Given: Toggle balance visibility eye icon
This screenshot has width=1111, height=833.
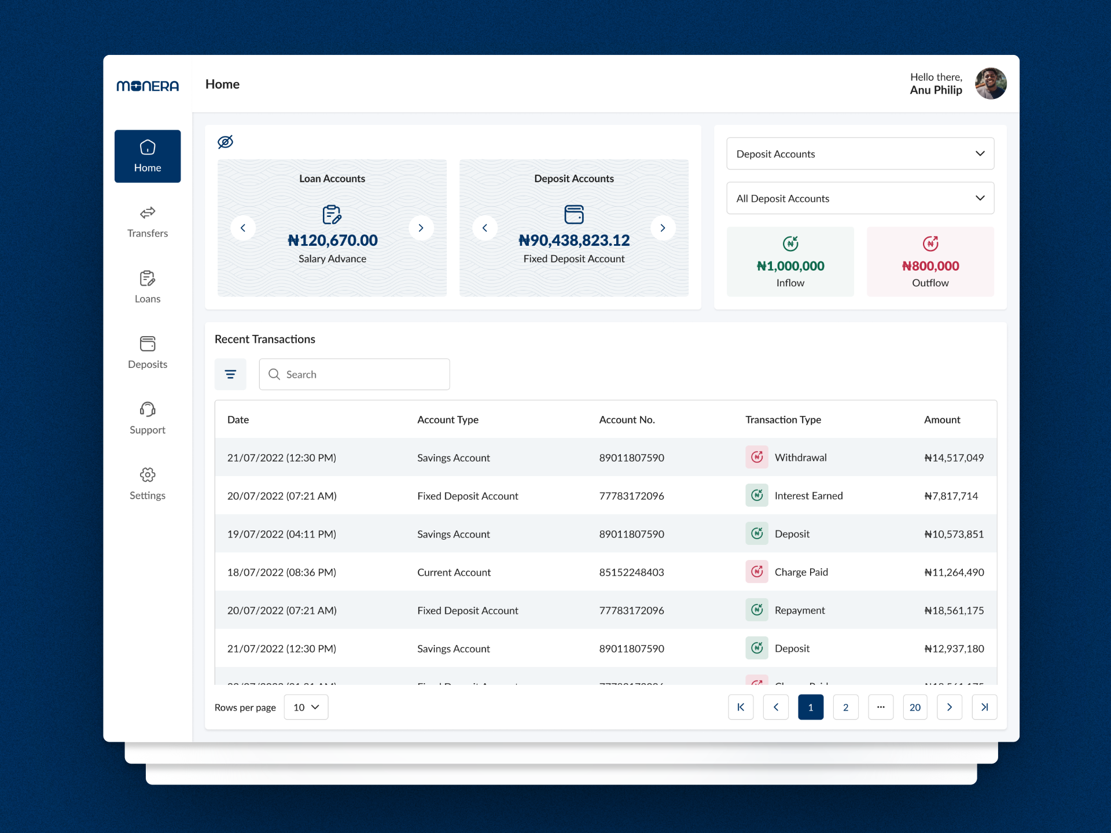Looking at the screenshot, I should click(x=225, y=142).
